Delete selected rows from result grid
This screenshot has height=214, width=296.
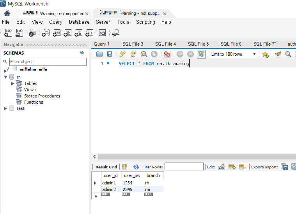(x=243, y=167)
